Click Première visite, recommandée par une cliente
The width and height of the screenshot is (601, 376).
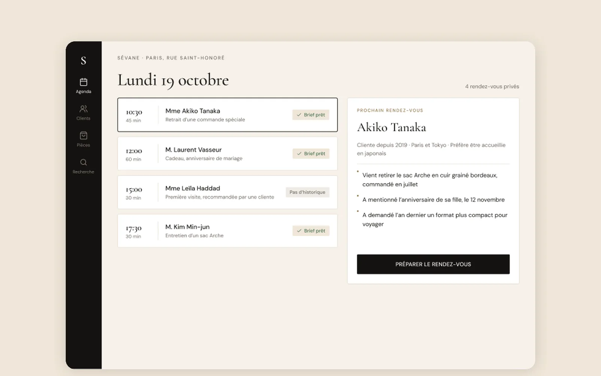point(220,197)
